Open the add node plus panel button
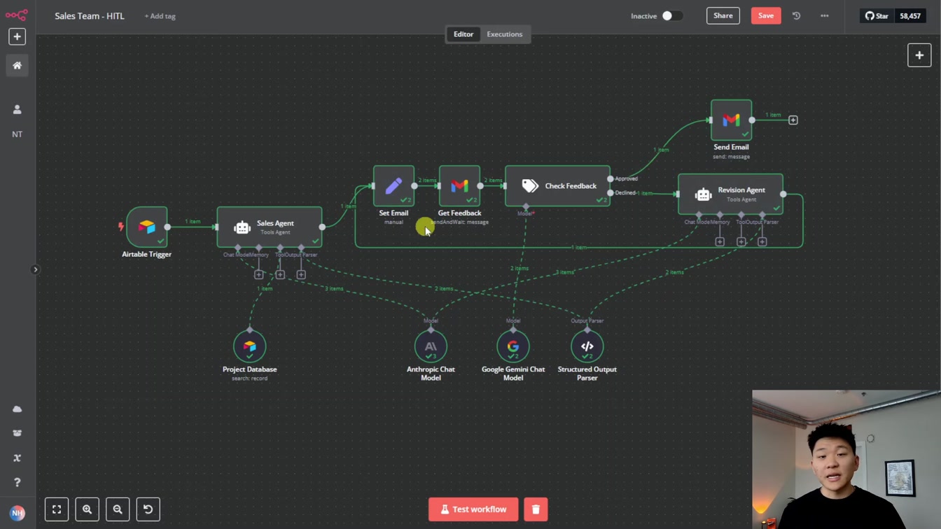The image size is (941, 529). (x=919, y=55)
